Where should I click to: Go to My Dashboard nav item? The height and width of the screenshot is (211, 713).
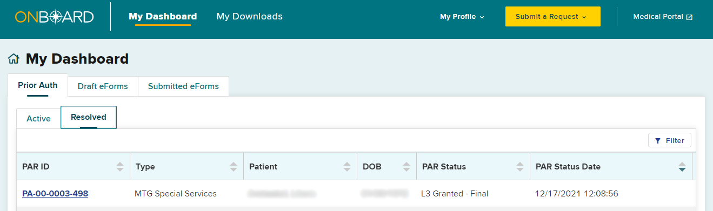pyautogui.click(x=163, y=17)
